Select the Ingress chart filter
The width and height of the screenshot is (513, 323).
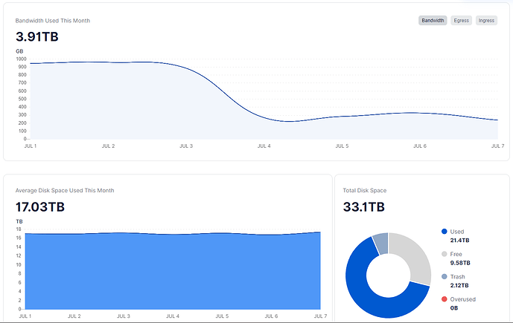coord(486,21)
